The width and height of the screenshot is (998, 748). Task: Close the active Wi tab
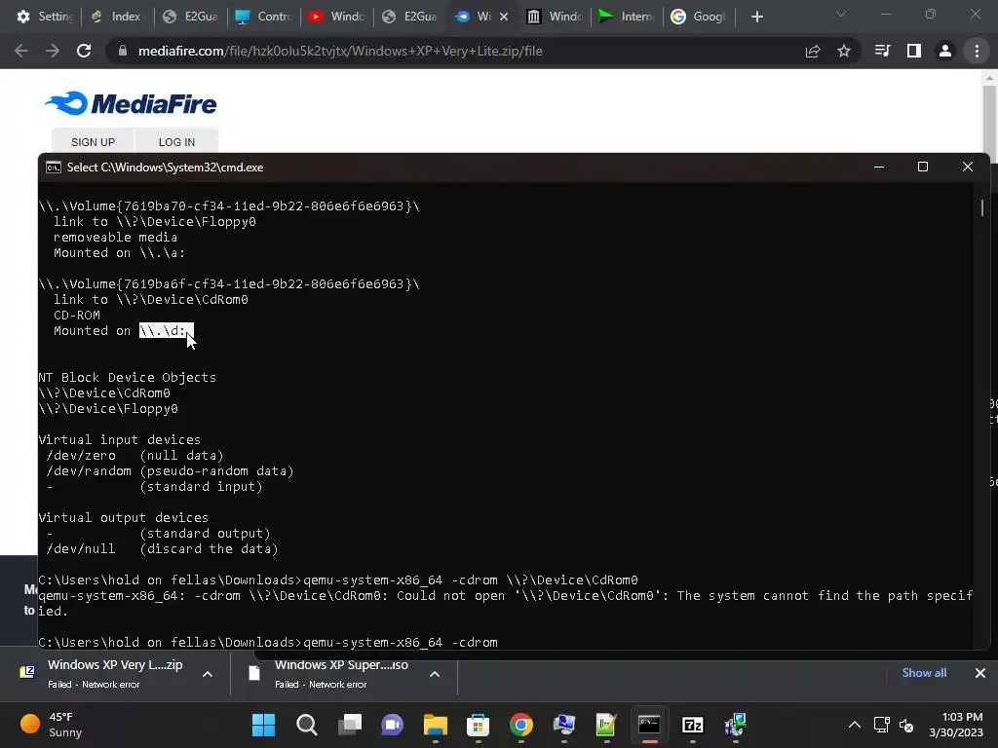[x=504, y=17]
